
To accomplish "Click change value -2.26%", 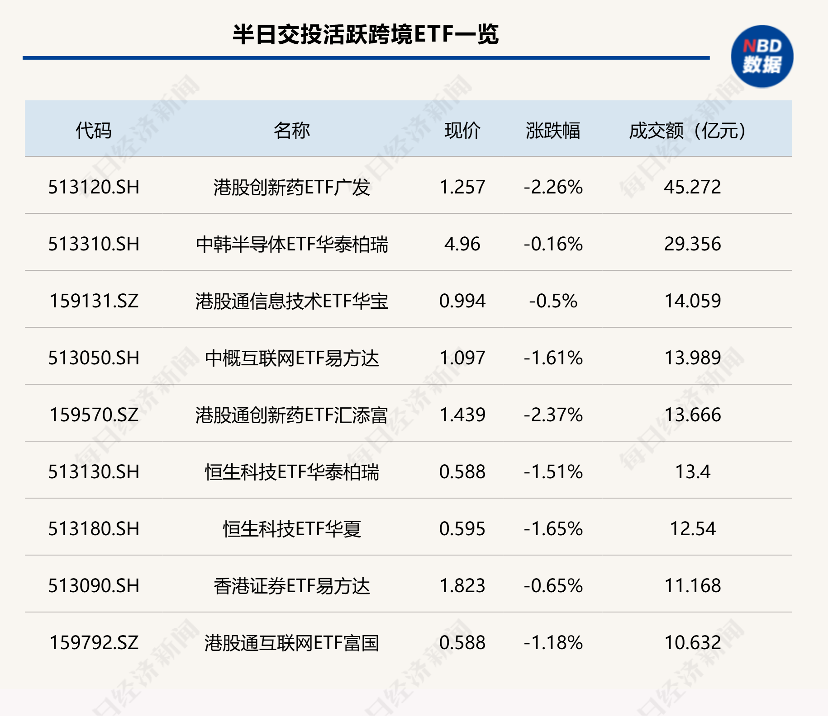I will [553, 187].
